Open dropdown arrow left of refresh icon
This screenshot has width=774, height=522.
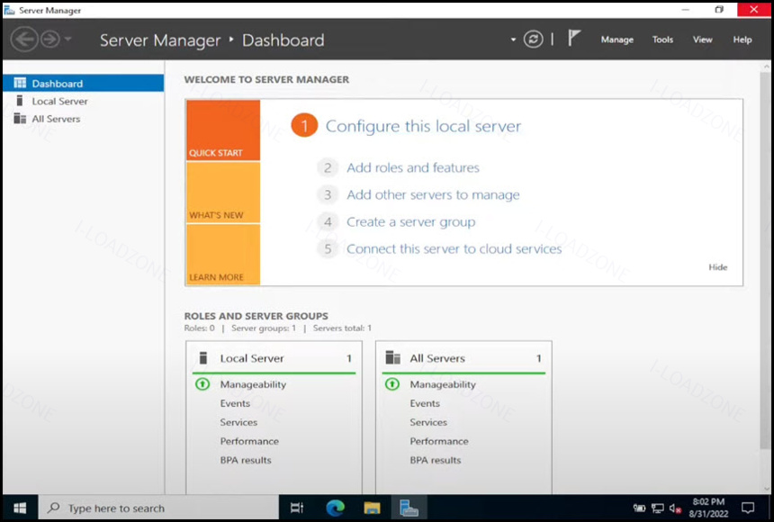click(513, 40)
